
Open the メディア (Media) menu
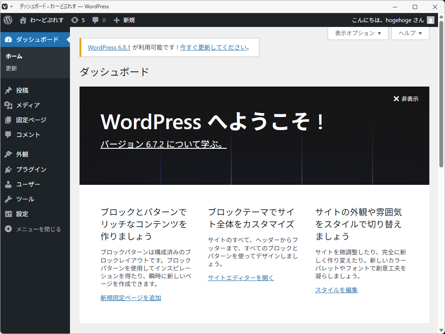click(28, 105)
